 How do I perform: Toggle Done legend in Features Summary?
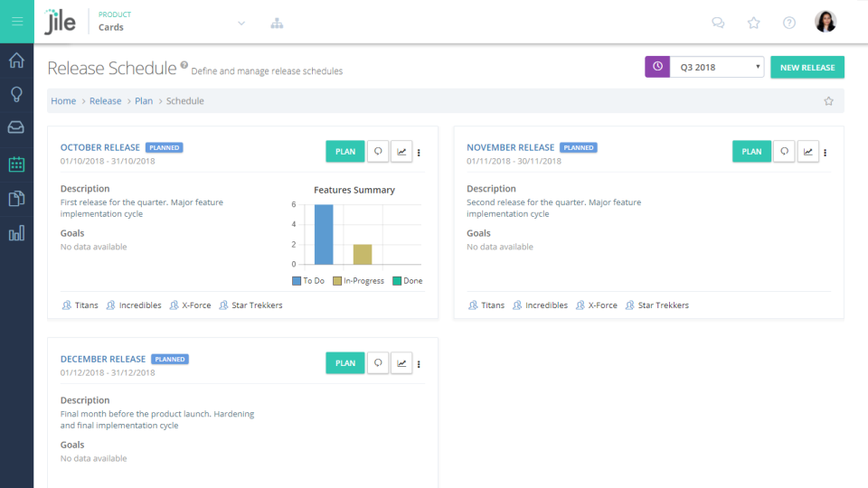tap(407, 281)
